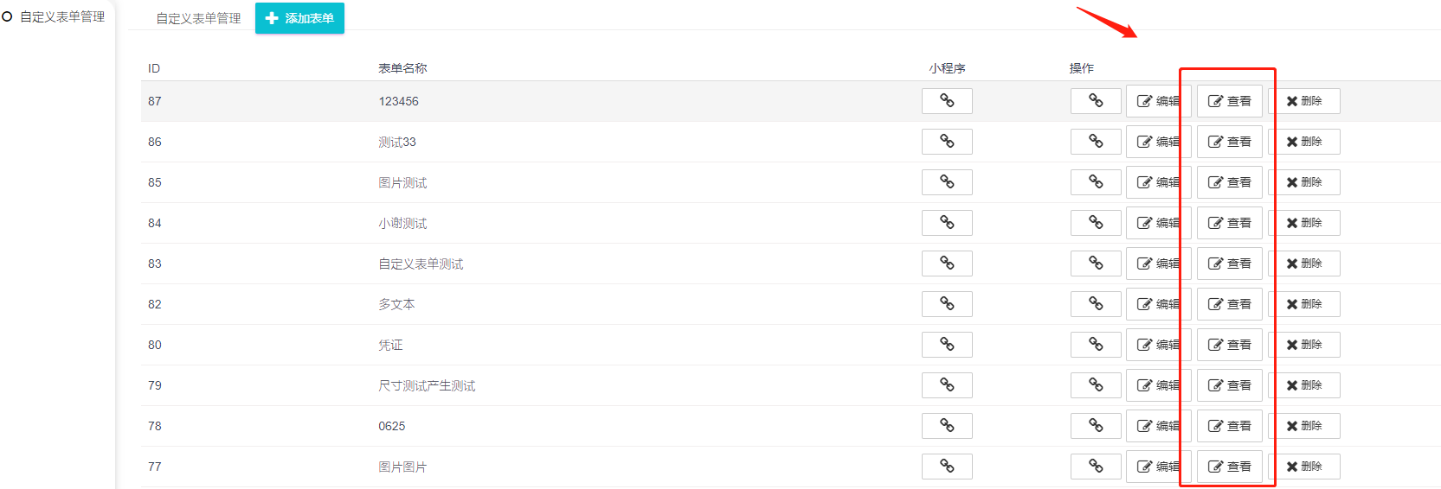The height and width of the screenshot is (489, 1441).
Task: Click mini-program link icon for 图片测试 row
Action: tap(947, 182)
